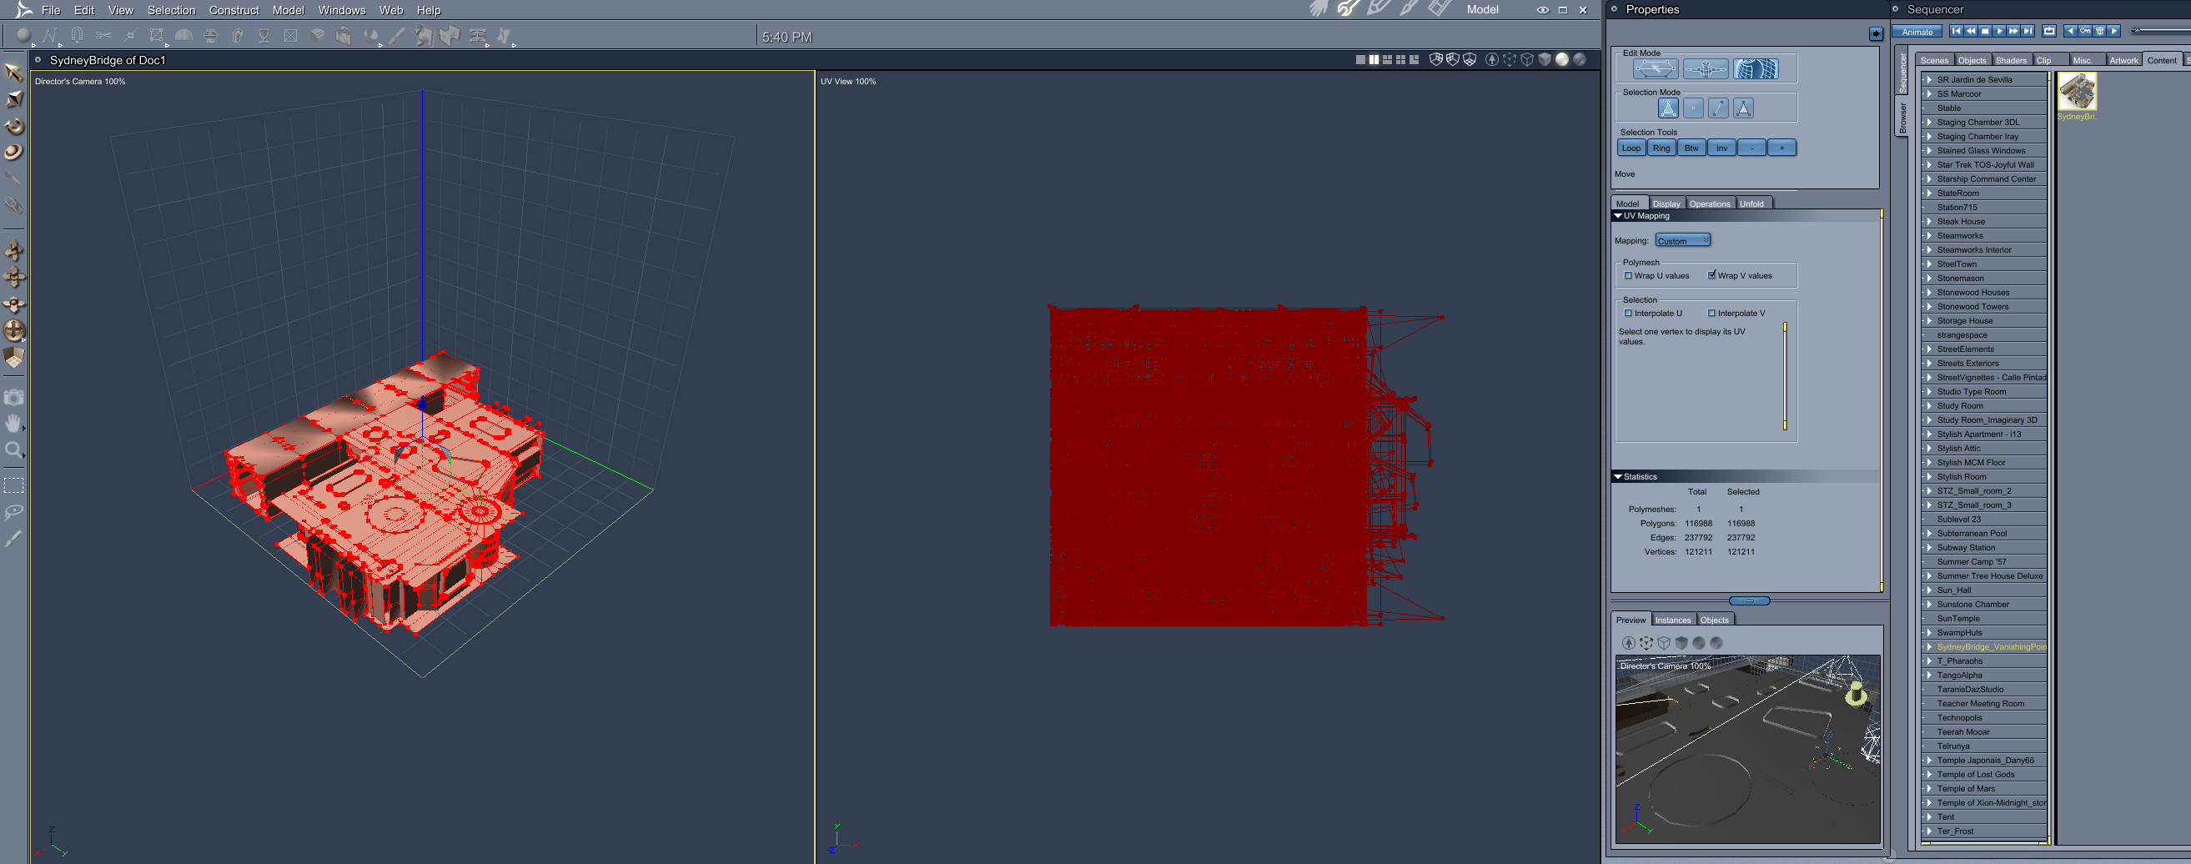Image resolution: width=2191 pixels, height=864 pixels.
Task: Choose the marquee rectangle selection tool
Action: [13, 485]
